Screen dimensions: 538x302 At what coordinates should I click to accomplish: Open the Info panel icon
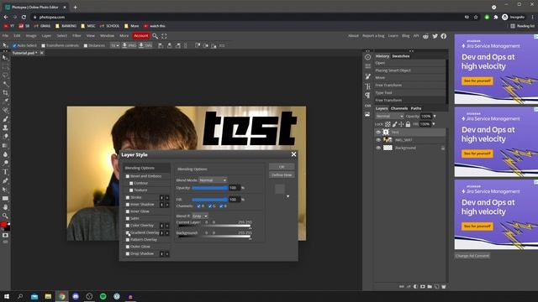[368, 57]
